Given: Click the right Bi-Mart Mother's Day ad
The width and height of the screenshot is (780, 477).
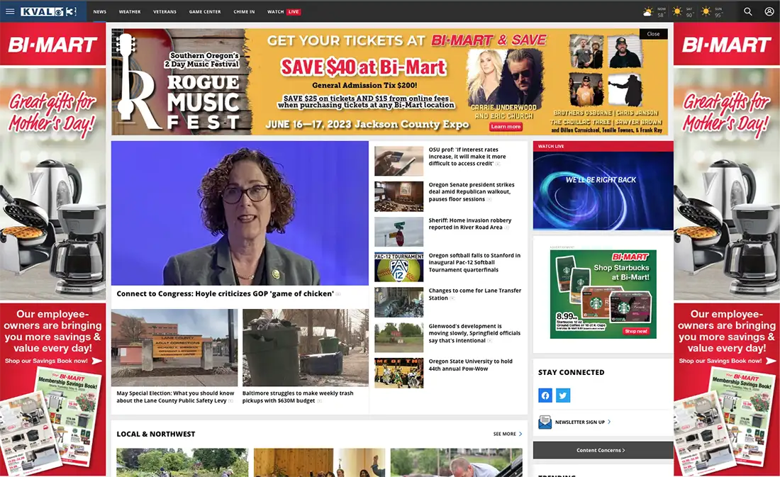Looking at the screenshot, I should [727, 249].
